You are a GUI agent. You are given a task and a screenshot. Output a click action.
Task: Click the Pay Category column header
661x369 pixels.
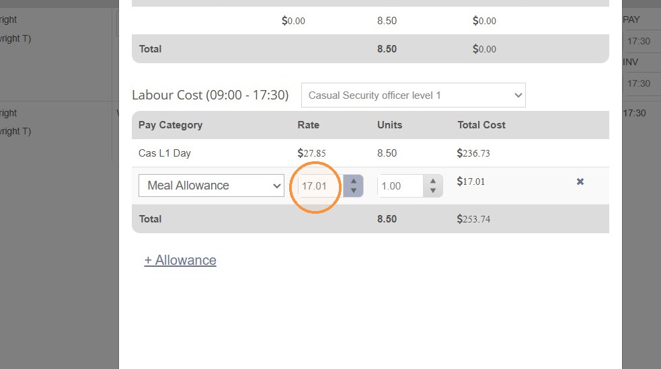click(170, 125)
